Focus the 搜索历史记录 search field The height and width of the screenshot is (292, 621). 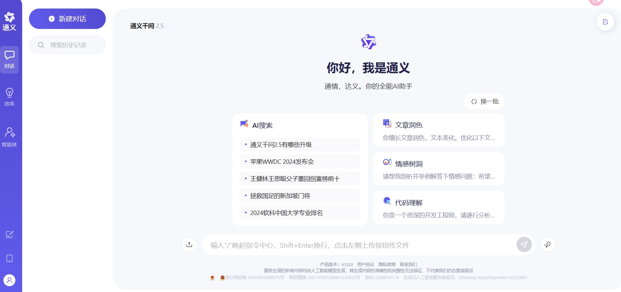point(67,45)
